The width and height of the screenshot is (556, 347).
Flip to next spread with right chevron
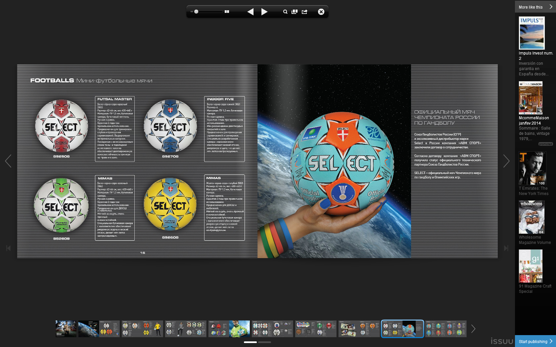(506, 161)
